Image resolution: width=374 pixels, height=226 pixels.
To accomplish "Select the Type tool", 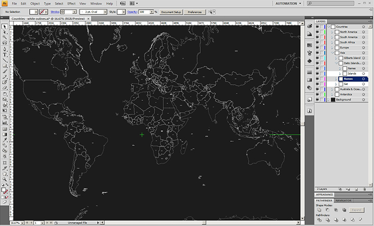I will [5, 55].
